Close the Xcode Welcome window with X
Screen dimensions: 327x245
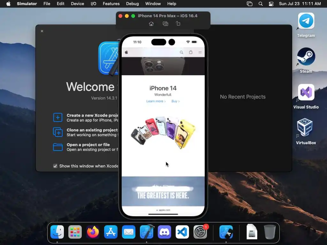[x=42, y=31]
